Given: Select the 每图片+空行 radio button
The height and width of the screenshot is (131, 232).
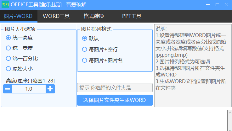Looking at the screenshot, I should (84, 50).
